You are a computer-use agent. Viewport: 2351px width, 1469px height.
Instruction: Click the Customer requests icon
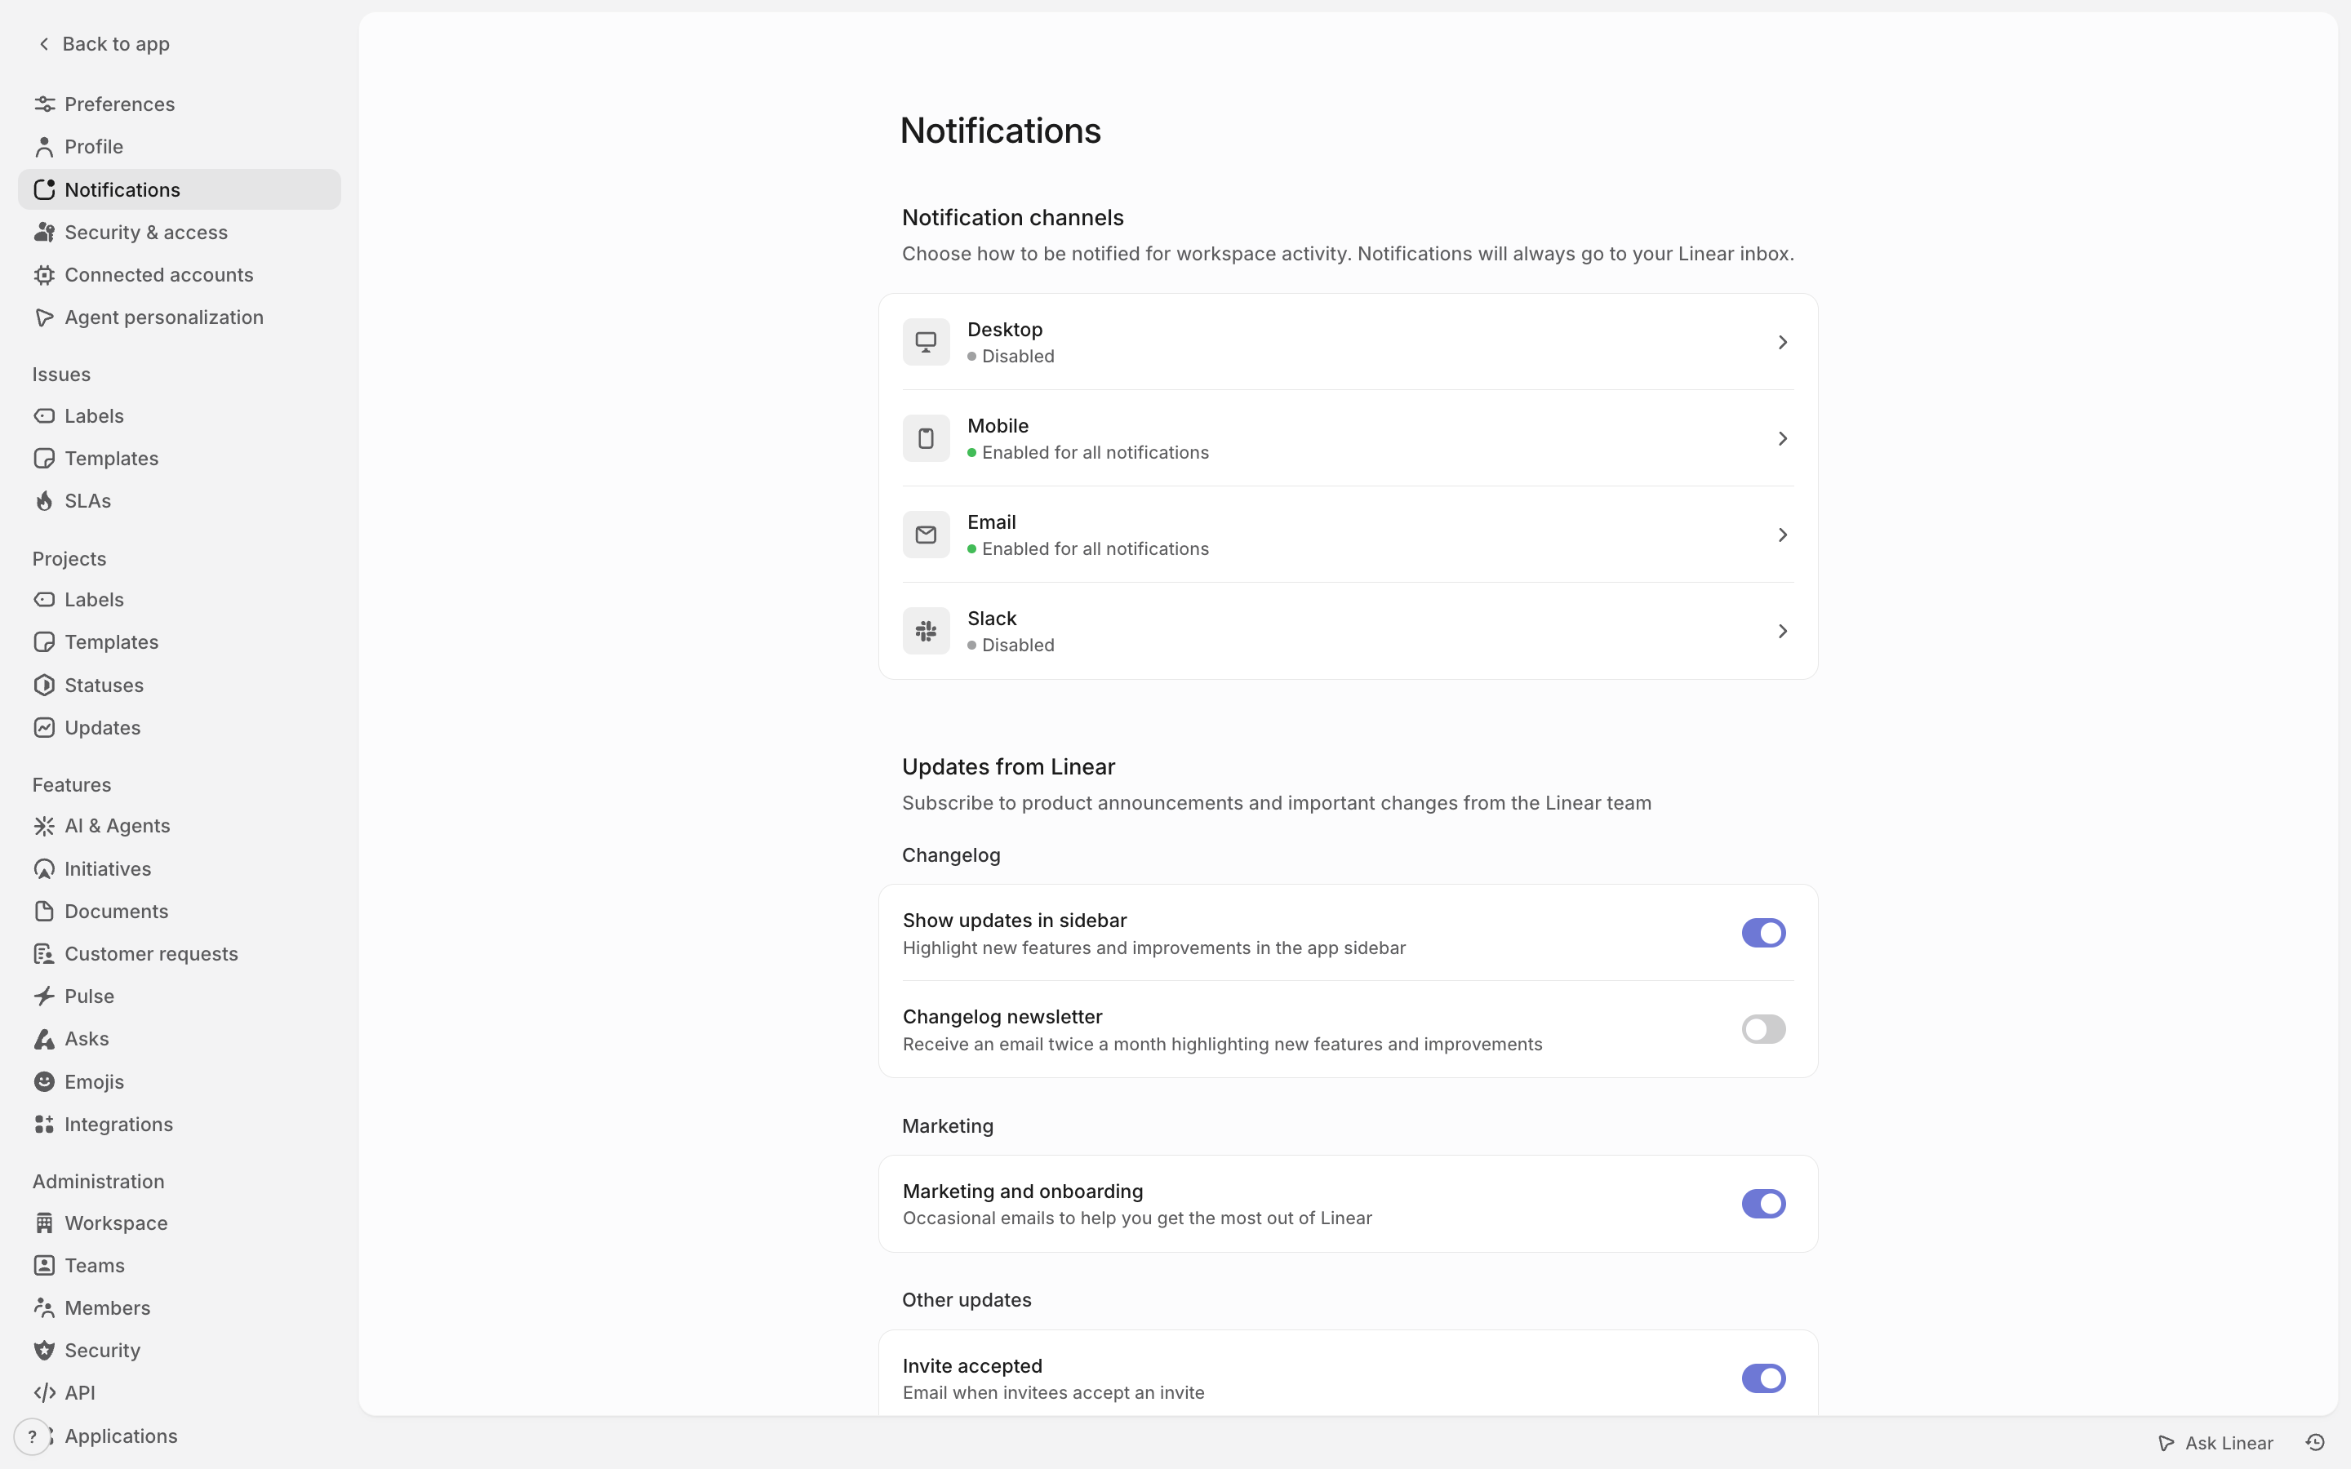[x=44, y=954]
